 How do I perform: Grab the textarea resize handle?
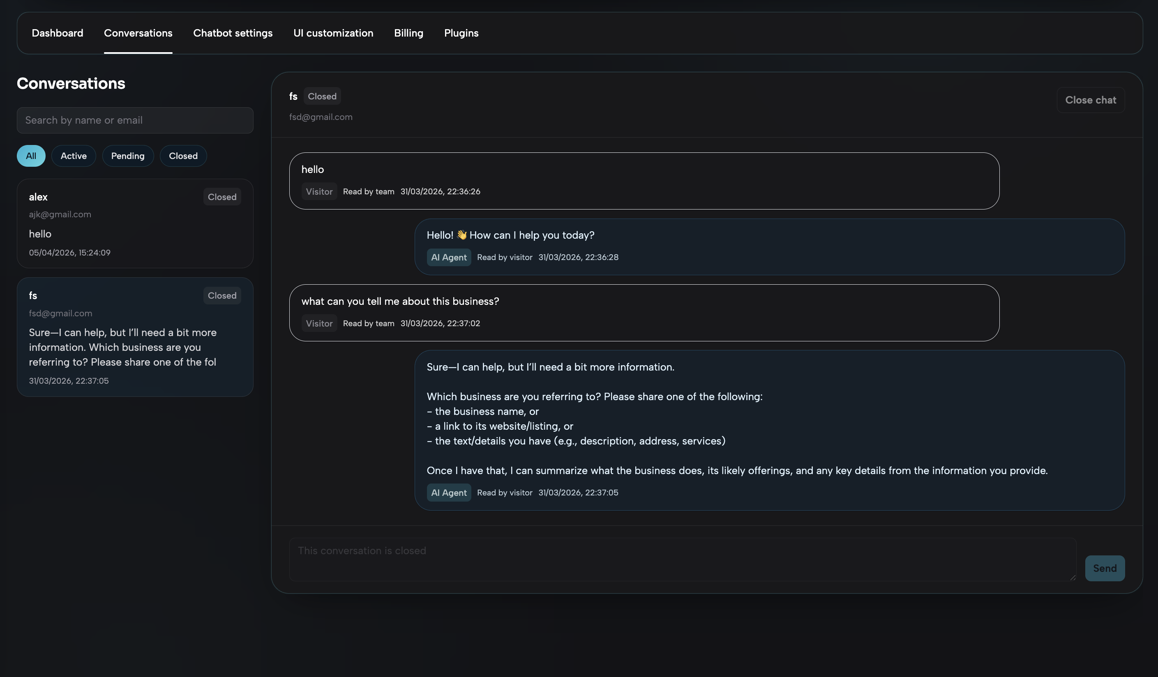[1073, 577]
